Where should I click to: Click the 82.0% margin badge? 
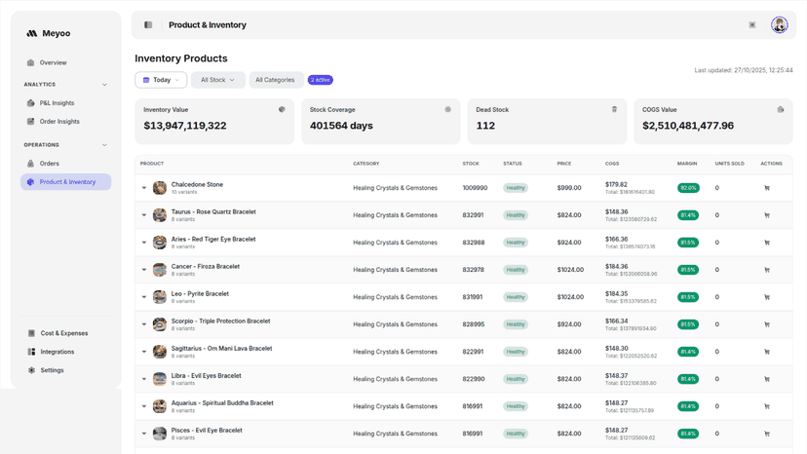pos(688,188)
